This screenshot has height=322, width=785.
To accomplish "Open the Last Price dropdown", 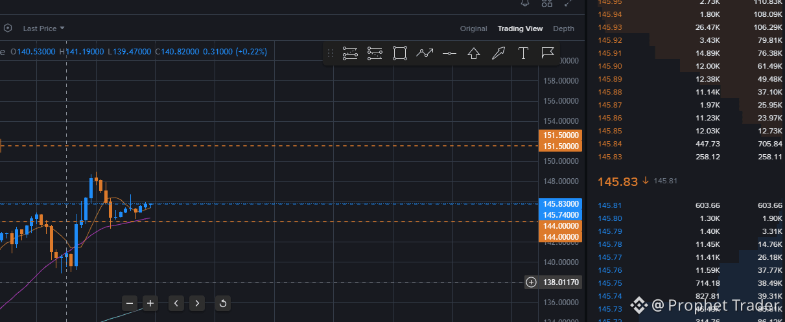I will pyautogui.click(x=44, y=29).
